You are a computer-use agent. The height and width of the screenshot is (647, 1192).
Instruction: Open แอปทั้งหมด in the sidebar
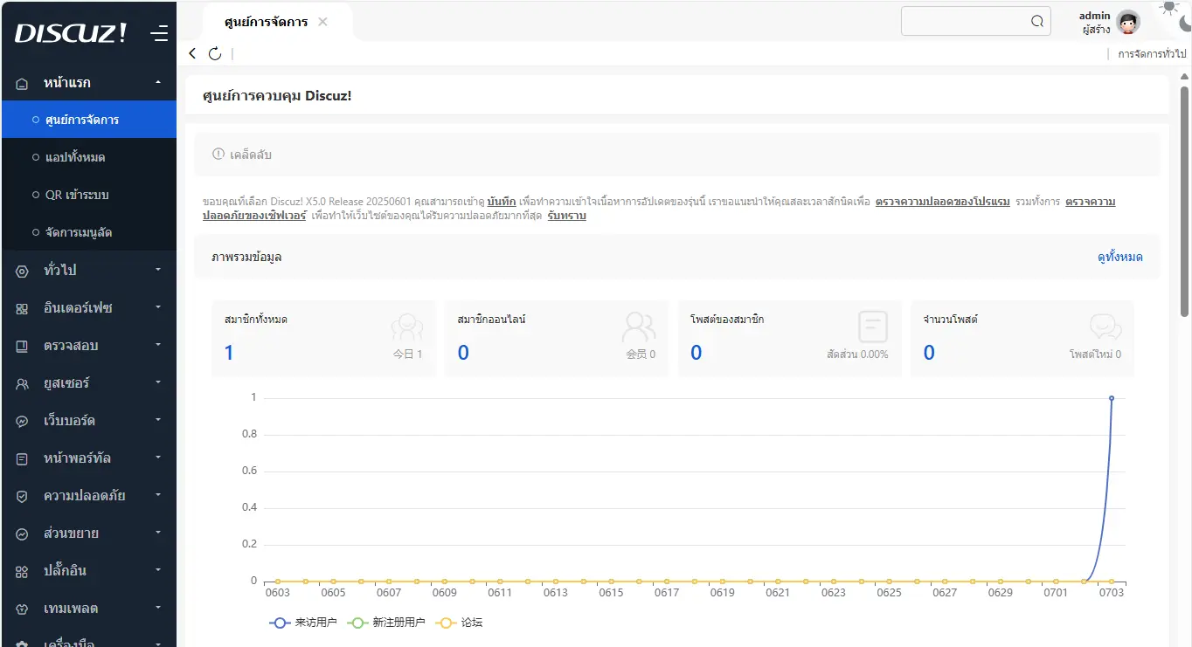point(88,157)
